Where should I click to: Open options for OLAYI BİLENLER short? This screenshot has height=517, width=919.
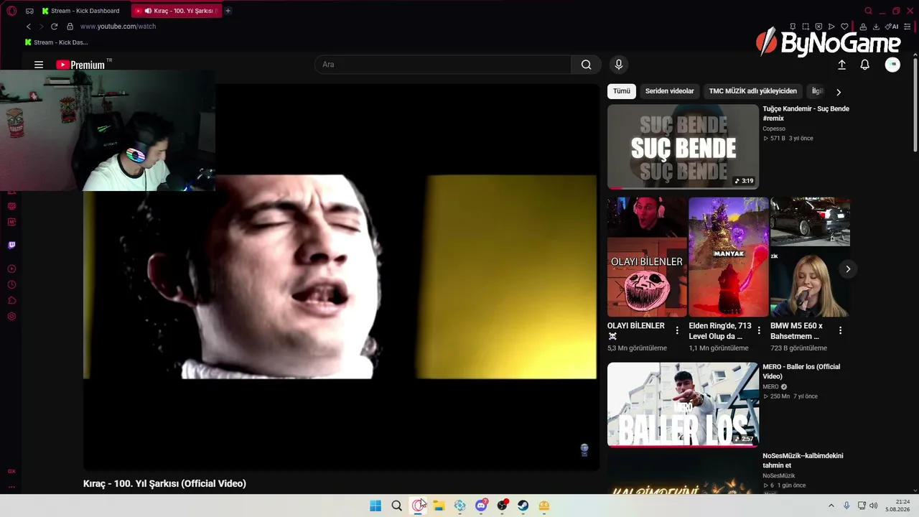point(677,330)
